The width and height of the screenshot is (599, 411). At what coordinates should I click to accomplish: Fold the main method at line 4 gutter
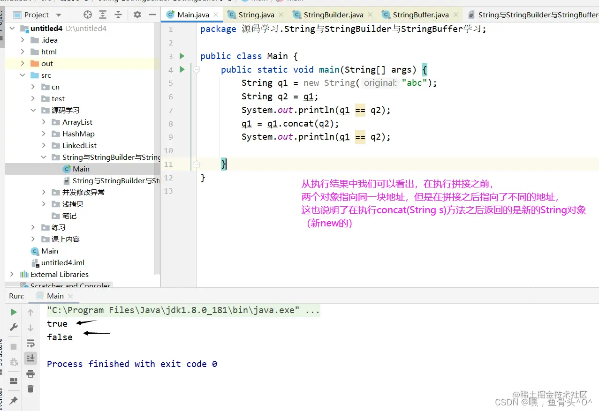(197, 70)
